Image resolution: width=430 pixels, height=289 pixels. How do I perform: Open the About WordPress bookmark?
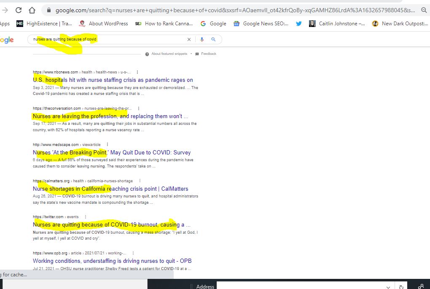[103, 24]
